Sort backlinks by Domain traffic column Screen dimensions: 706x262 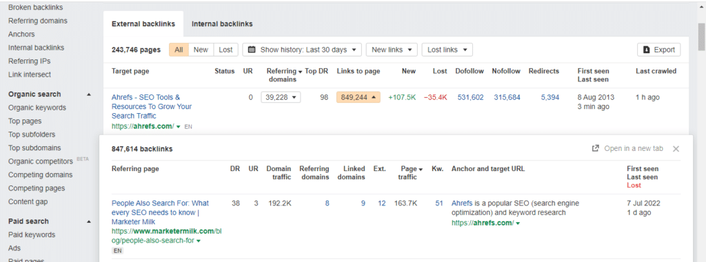pyautogui.click(x=279, y=173)
